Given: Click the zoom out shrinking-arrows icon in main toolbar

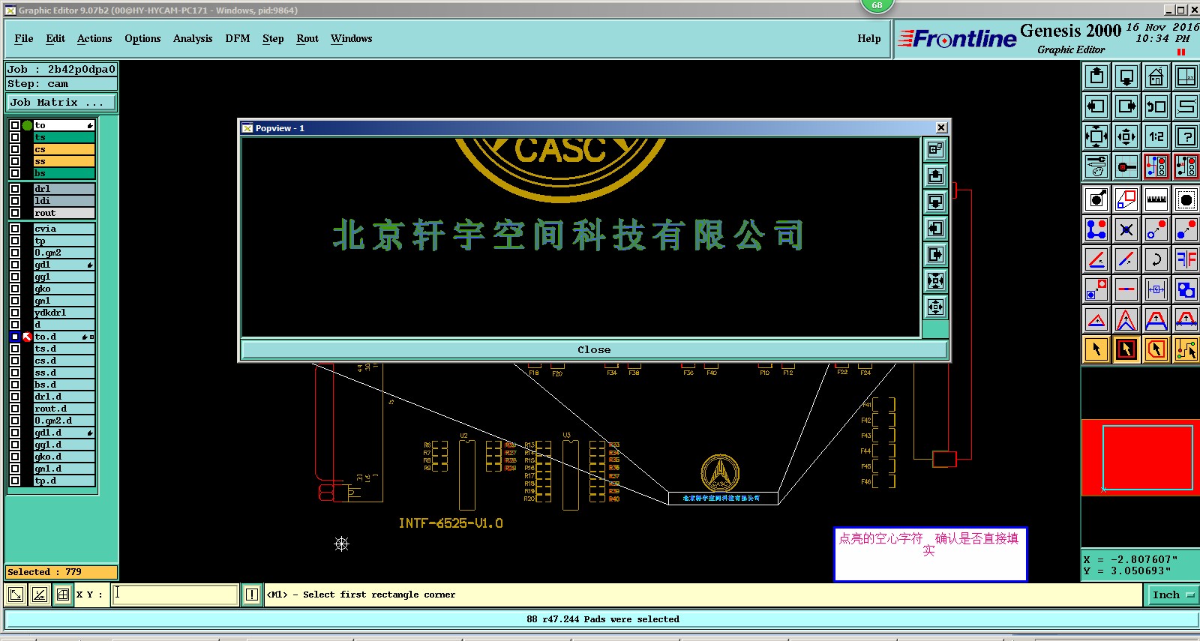Looking at the screenshot, I should 1126,136.
